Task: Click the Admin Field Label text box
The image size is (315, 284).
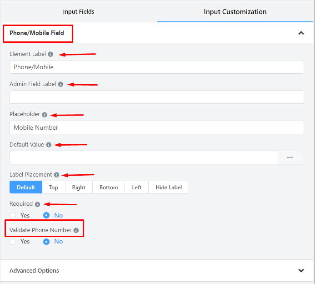Action: coord(156,97)
